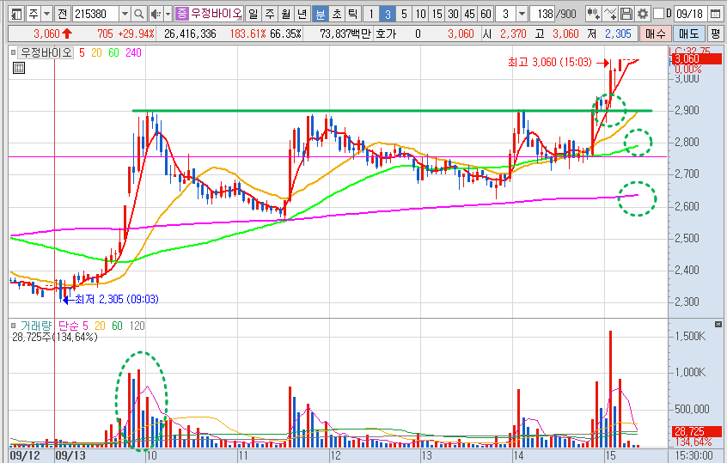
Task: Open the calendar date picker icon
Action: (716, 15)
